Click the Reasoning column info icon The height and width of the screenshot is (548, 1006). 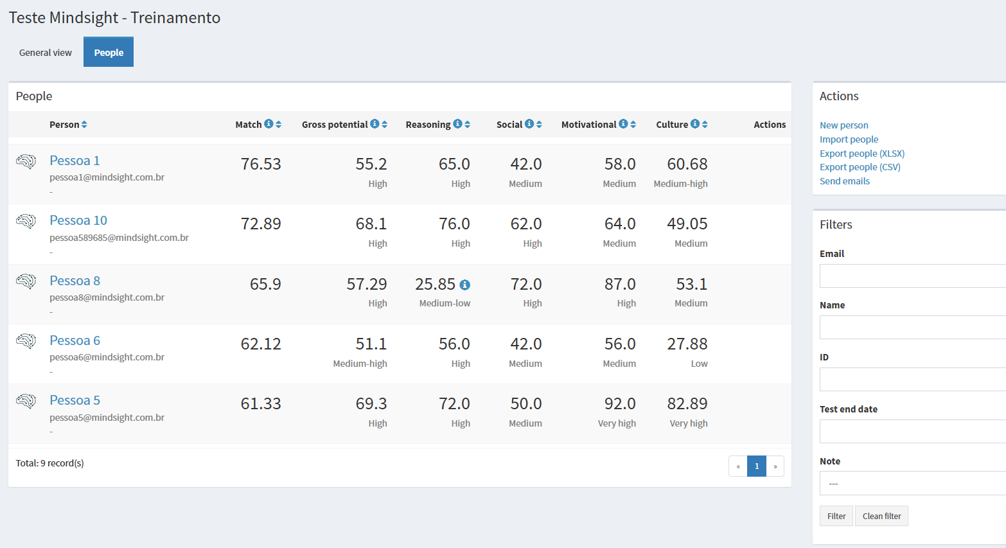click(x=457, y=124)
